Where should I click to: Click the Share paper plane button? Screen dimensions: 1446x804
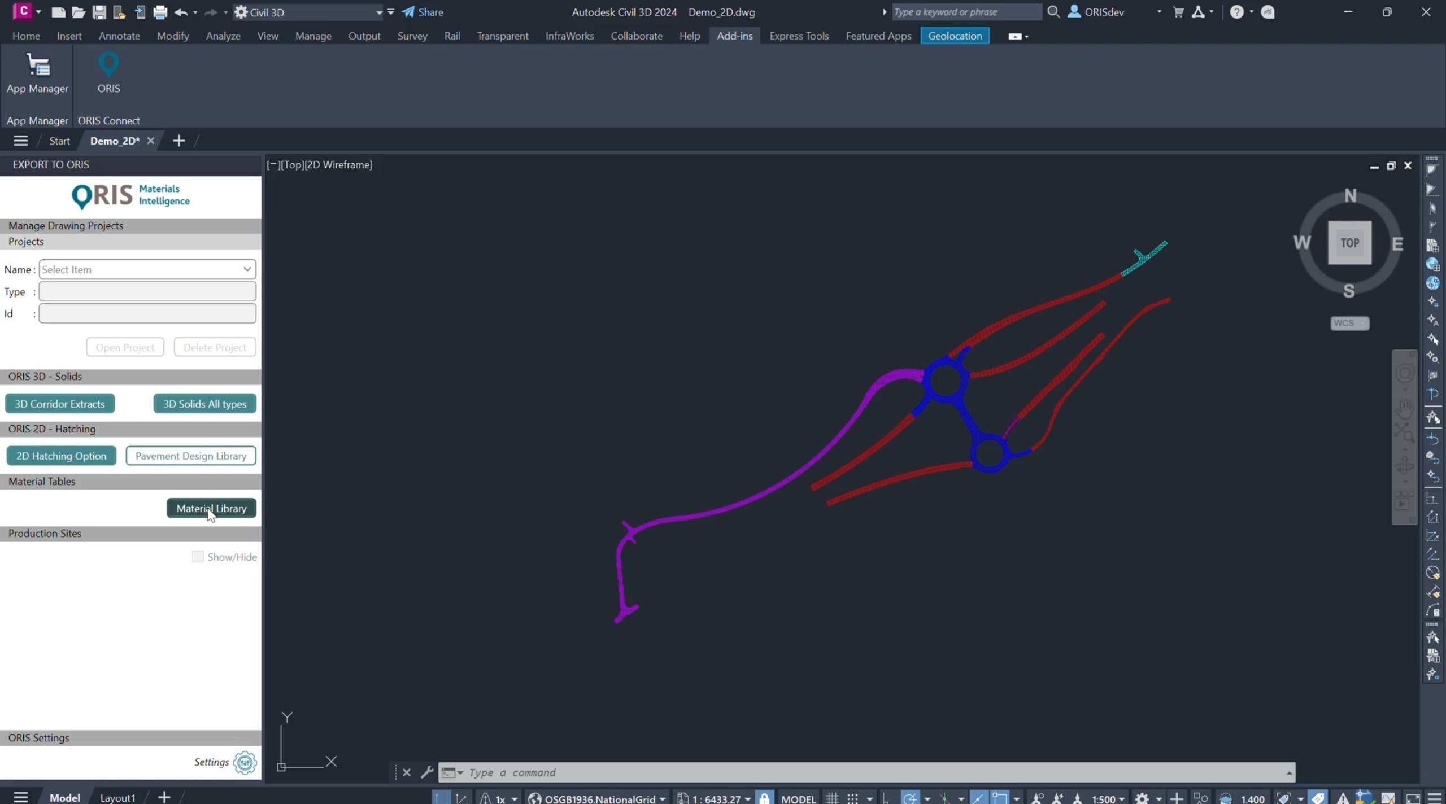click(423, 12)
